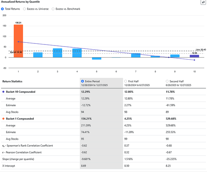The image size is (207, 172).
Task: Click the -9.681% slope value
Action: tap(86, 159)
